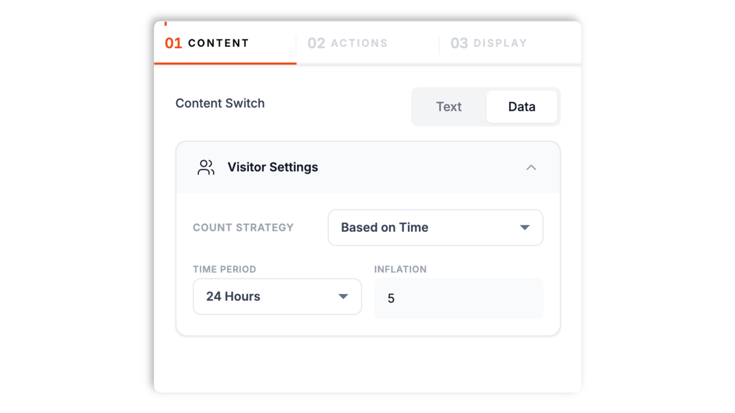Screen dimensions: 735x413
Task: Switch to the 02 Actions tab
Action: point(348,43)
